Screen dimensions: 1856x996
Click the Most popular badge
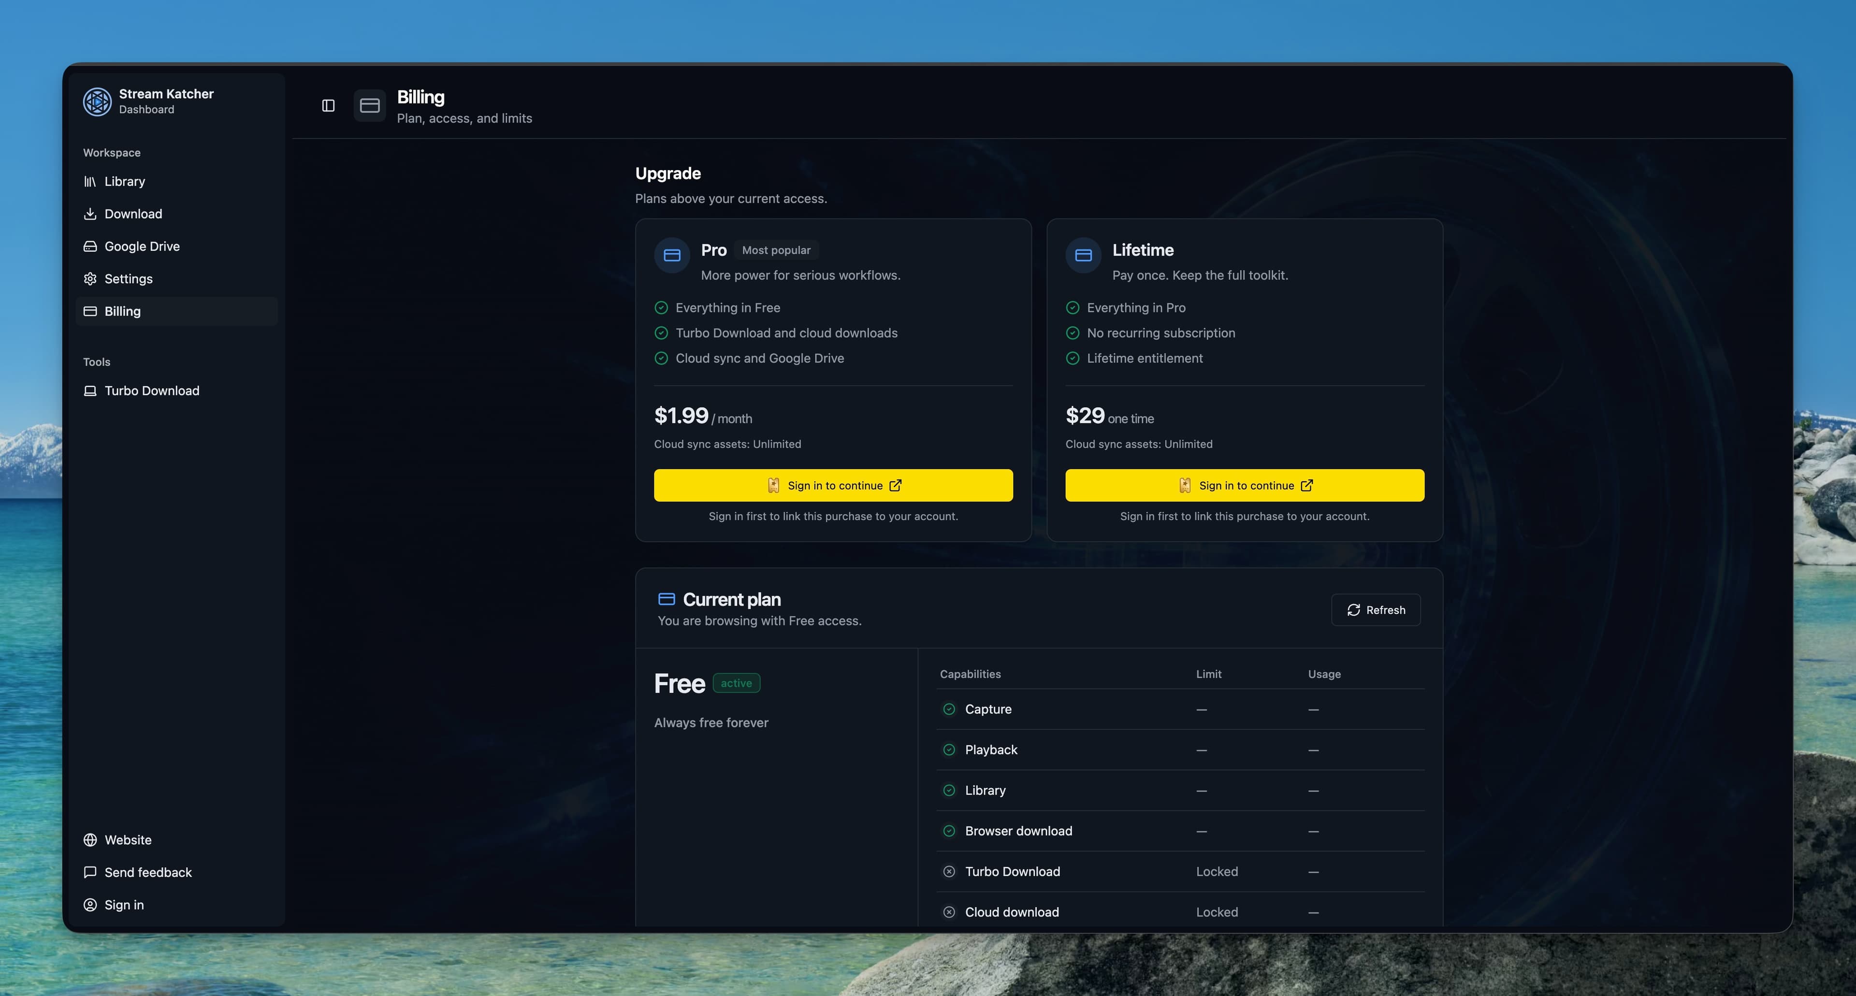click(776, 251)
